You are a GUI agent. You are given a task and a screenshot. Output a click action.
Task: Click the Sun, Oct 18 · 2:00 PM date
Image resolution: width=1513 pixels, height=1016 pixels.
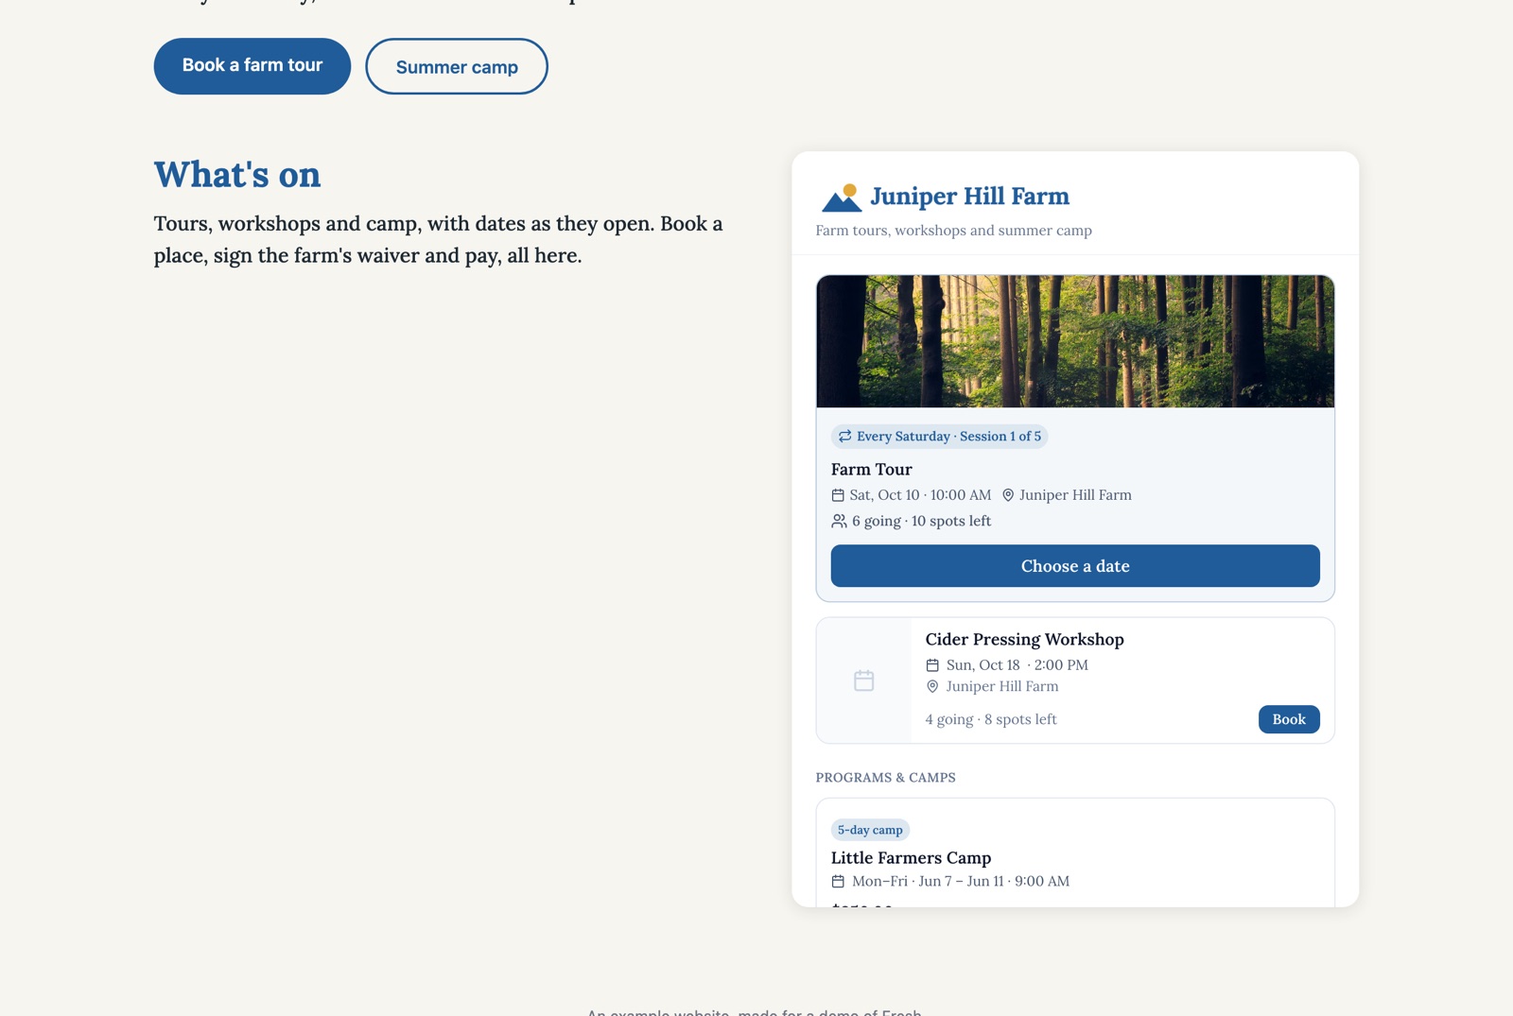tap(1017, 665)
